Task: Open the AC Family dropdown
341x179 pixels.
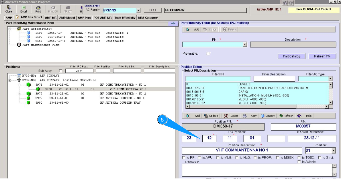Action: (x=138, y=11)
